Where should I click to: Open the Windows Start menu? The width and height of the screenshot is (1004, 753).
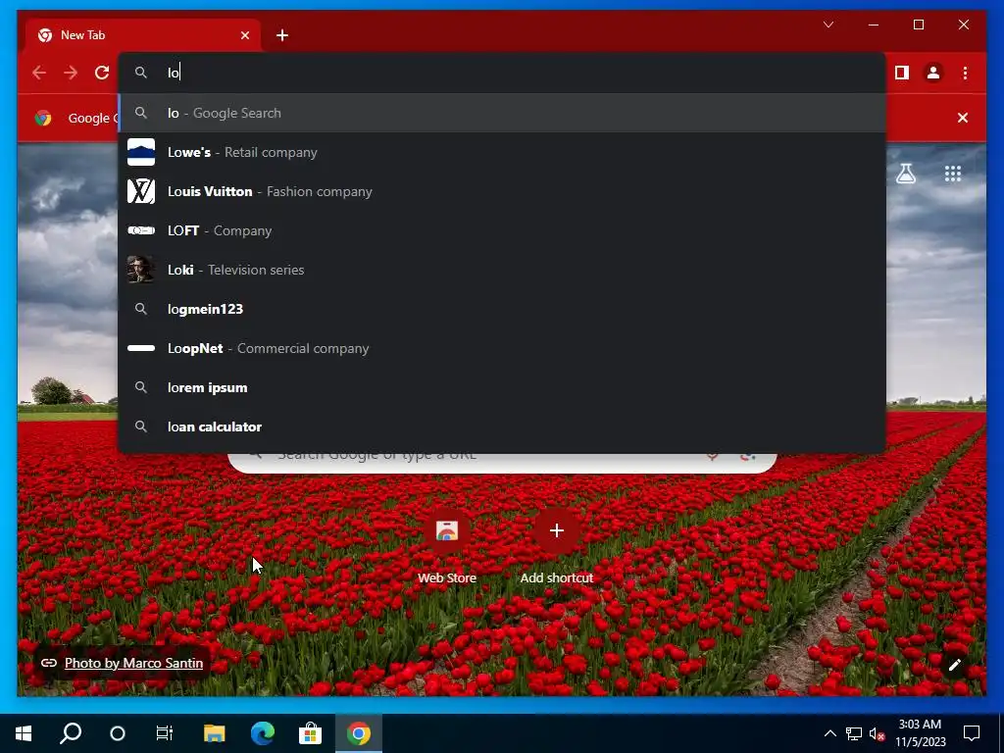click(x=24, y=733)
